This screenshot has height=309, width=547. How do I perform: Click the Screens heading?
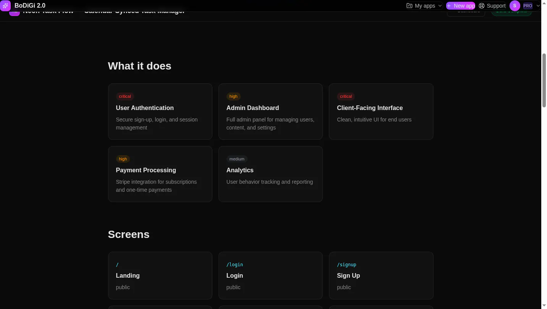128,235
